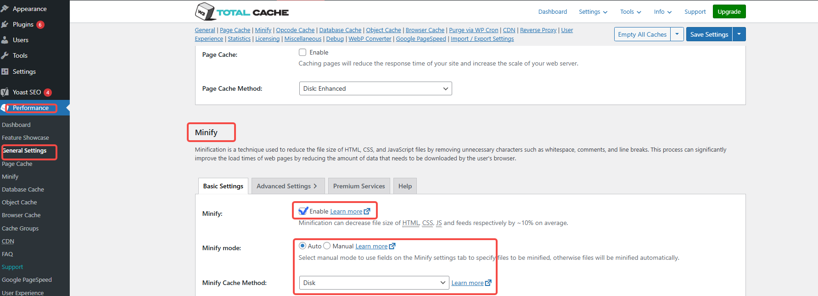This screenshot has height=296, width=818.
Task: Switch to the Advanced Settings tab
Action: [x=288, y=186]
